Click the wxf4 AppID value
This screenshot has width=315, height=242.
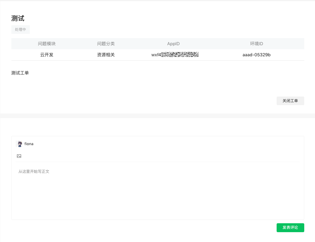(156, 55)
